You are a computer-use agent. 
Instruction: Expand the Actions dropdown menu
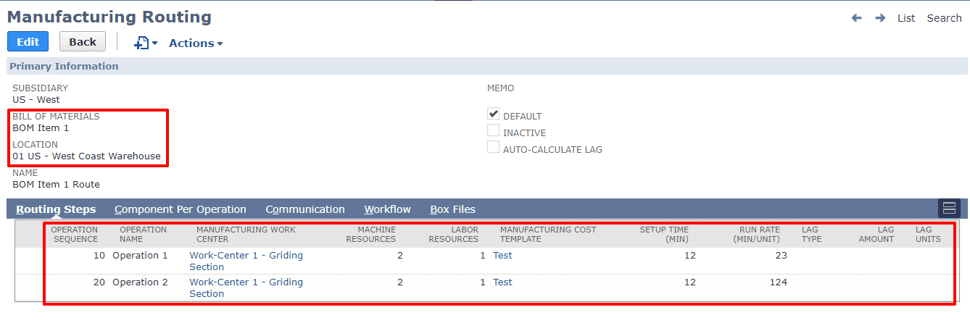click(196, 43)
